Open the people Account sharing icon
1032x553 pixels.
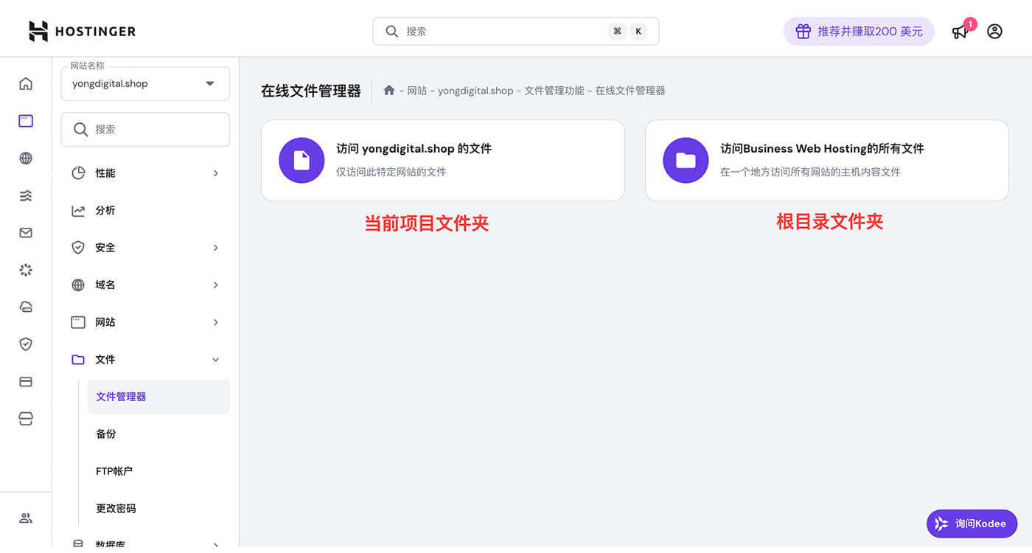pyautogui.click(x=26, y=518)
